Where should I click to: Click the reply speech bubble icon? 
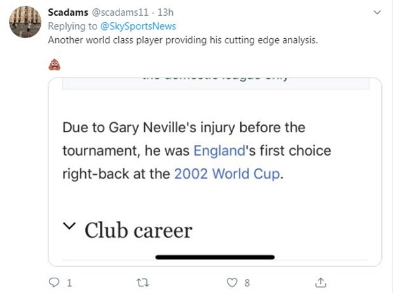click(x=54, y=281)
